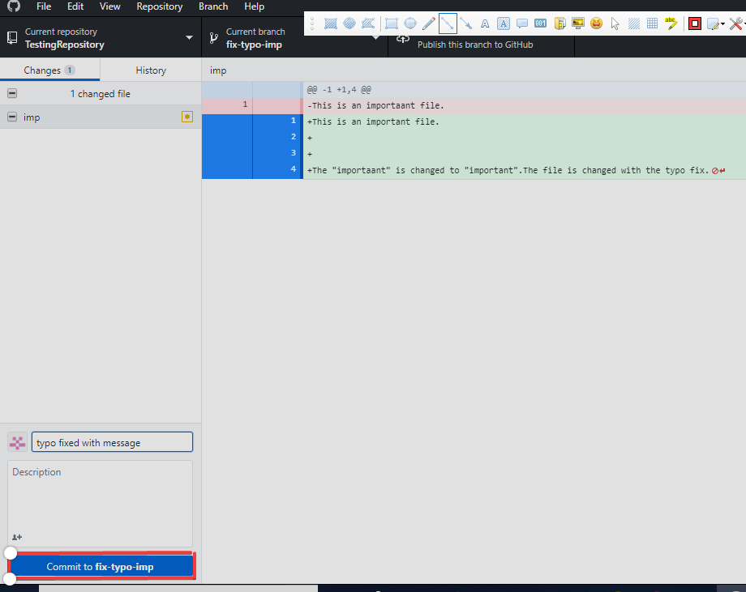Screen dimensions: 746x592
Task: Click the annotation toolbar drag handle dots
Action: tap(312, 23)
